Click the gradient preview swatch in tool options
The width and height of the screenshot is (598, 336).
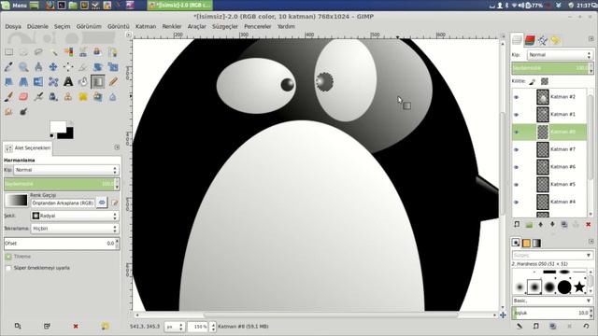pos(17,201)
